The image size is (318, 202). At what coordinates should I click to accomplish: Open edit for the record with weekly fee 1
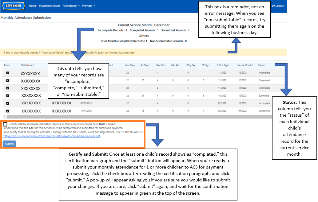[x=8, y=88]
